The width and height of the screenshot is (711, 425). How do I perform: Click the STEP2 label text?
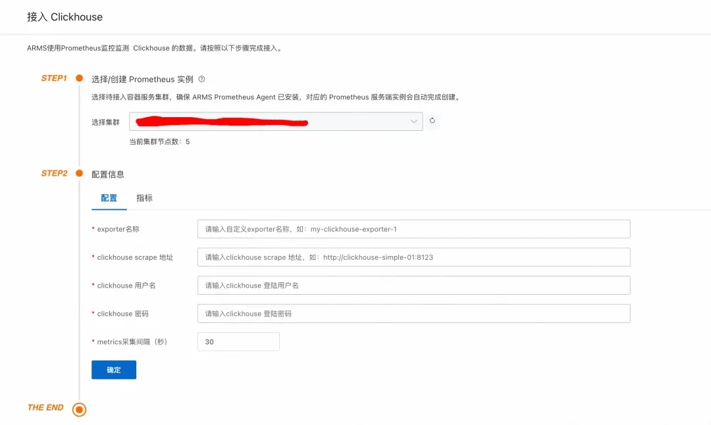(54, 173)
